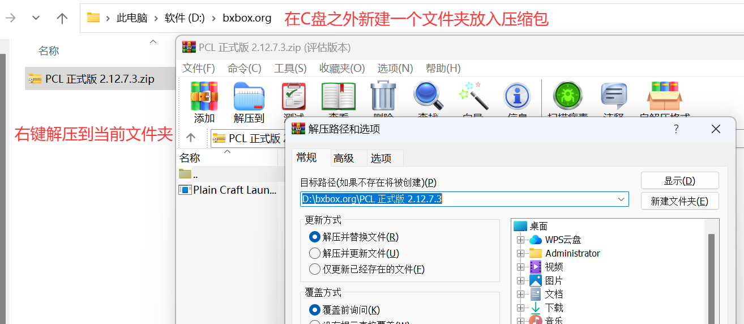Click the 显示(D) button

pyautogui.click(x=679, y=181)
